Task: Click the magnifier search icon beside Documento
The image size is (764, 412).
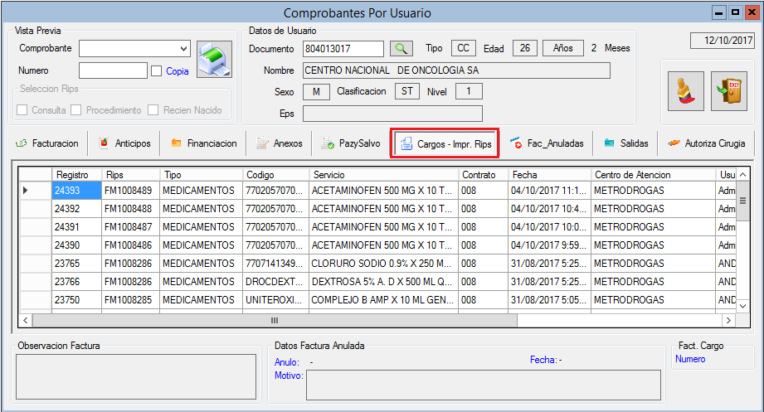Action: (x=402, y=49)
